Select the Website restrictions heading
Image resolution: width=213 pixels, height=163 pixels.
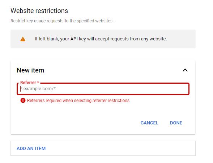pyautogui.click(x=39, y=11)
